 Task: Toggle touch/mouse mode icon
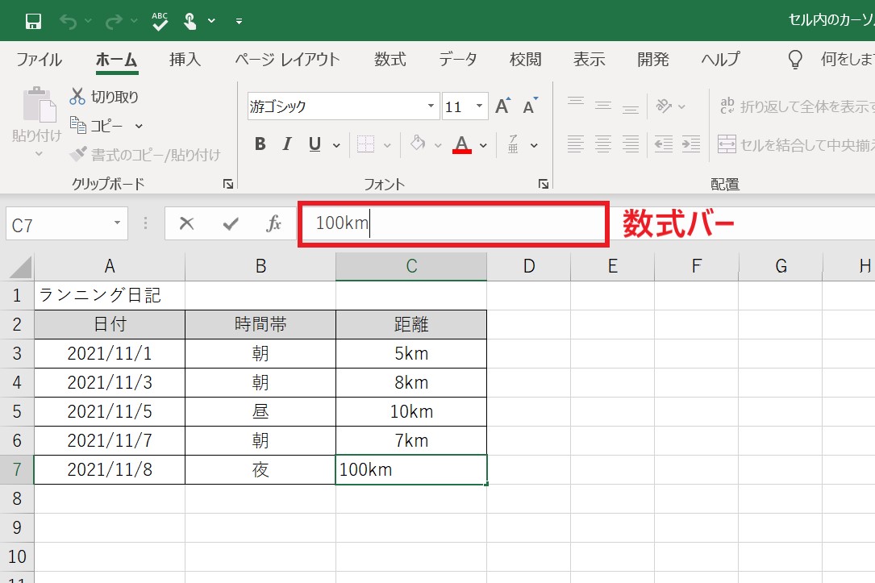coord(190,21)
